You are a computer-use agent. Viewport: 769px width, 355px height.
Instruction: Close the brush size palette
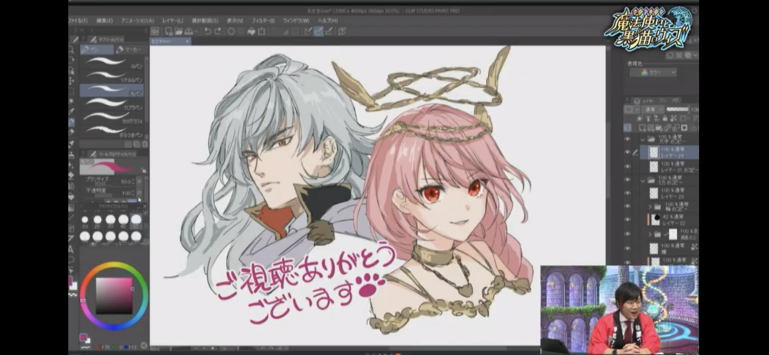coord(145,207)
